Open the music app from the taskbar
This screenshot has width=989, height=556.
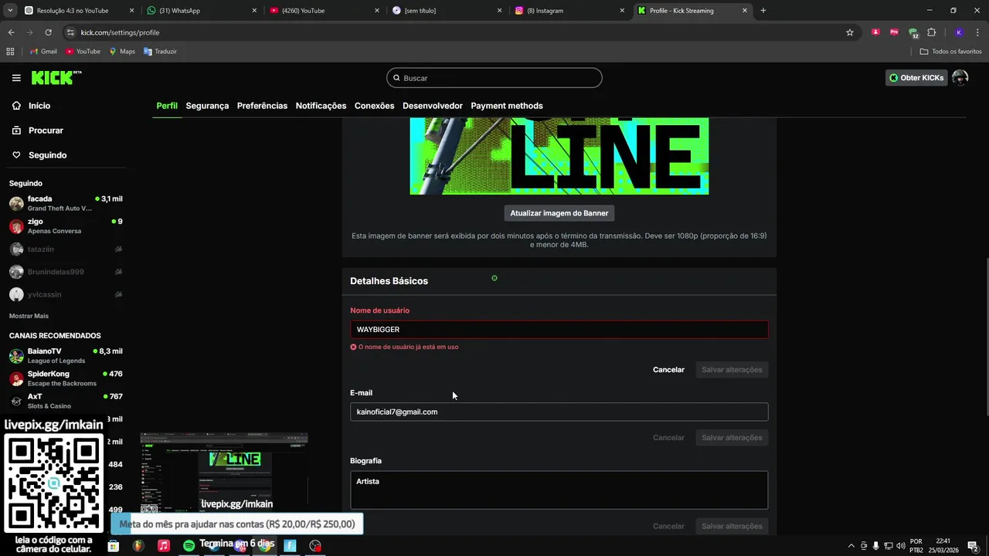pos(163,546)
